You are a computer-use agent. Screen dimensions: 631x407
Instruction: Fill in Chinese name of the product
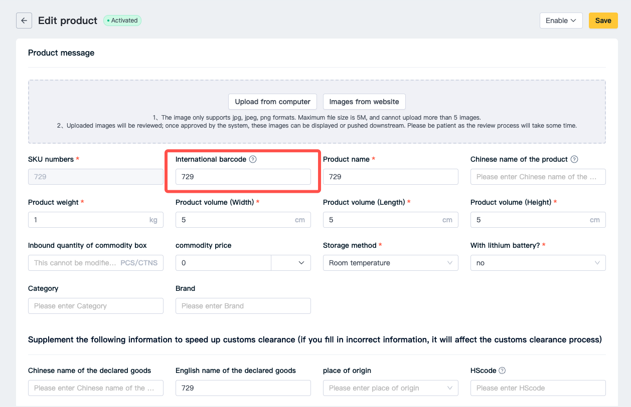click(538, 177)
